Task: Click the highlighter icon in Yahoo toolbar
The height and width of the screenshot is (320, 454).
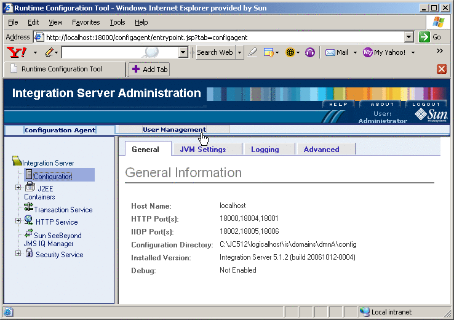Action: pos(252,52)
